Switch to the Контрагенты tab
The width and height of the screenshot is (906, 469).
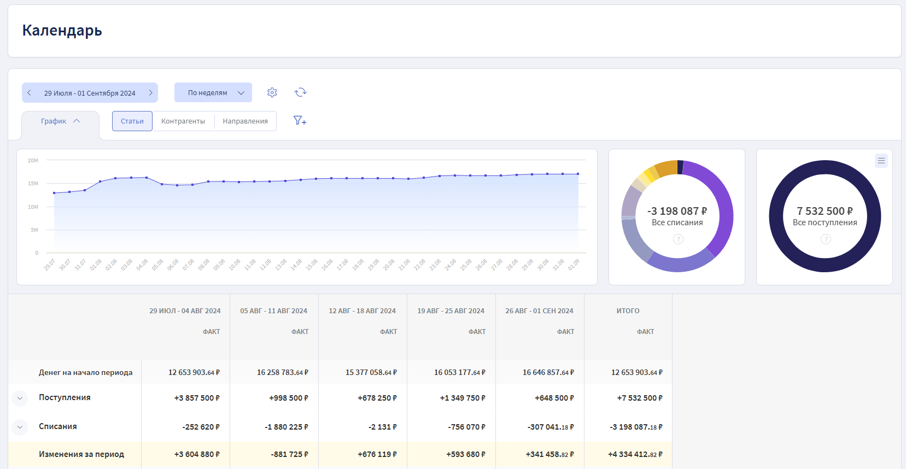tap(183, 121)
